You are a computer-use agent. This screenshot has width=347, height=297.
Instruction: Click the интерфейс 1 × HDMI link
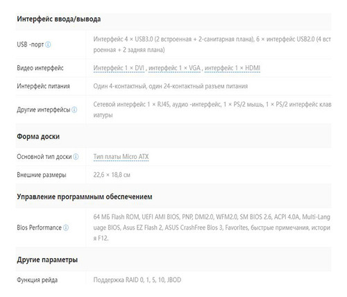coord(232,68)
